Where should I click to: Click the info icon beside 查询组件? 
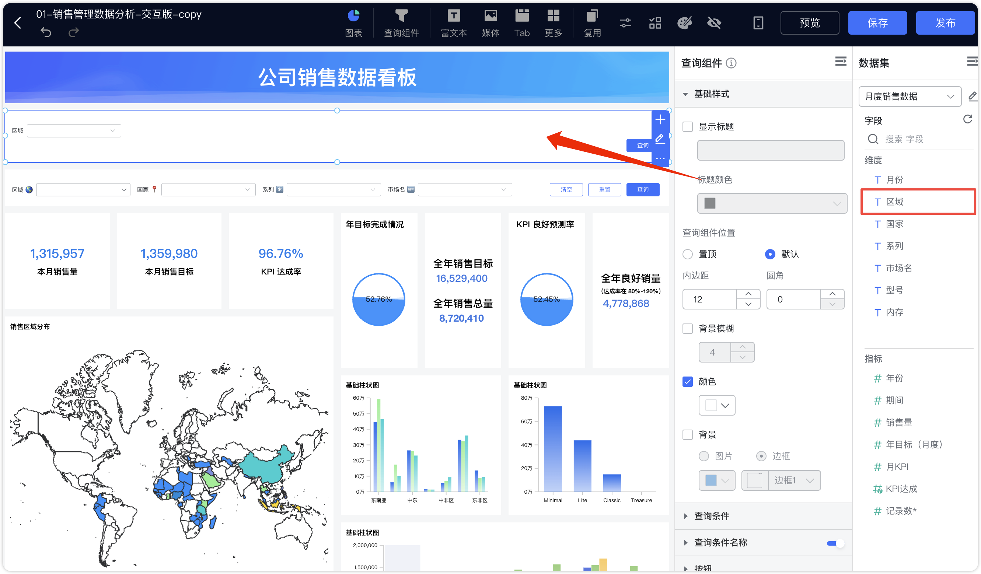tap(731, 63)
